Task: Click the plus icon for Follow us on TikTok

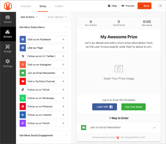Action: tap(63, 90)
